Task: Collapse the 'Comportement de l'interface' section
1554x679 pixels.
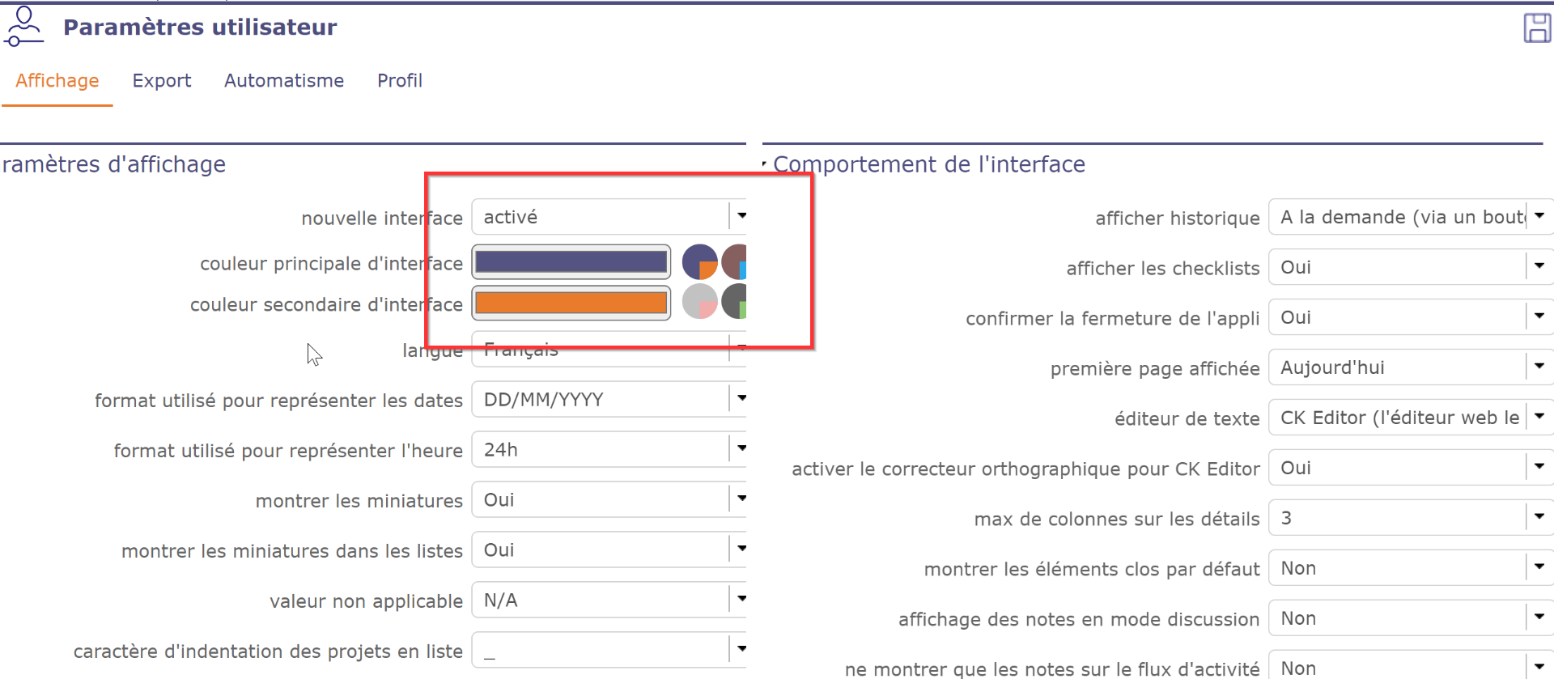Action: (x=766, y=164)
